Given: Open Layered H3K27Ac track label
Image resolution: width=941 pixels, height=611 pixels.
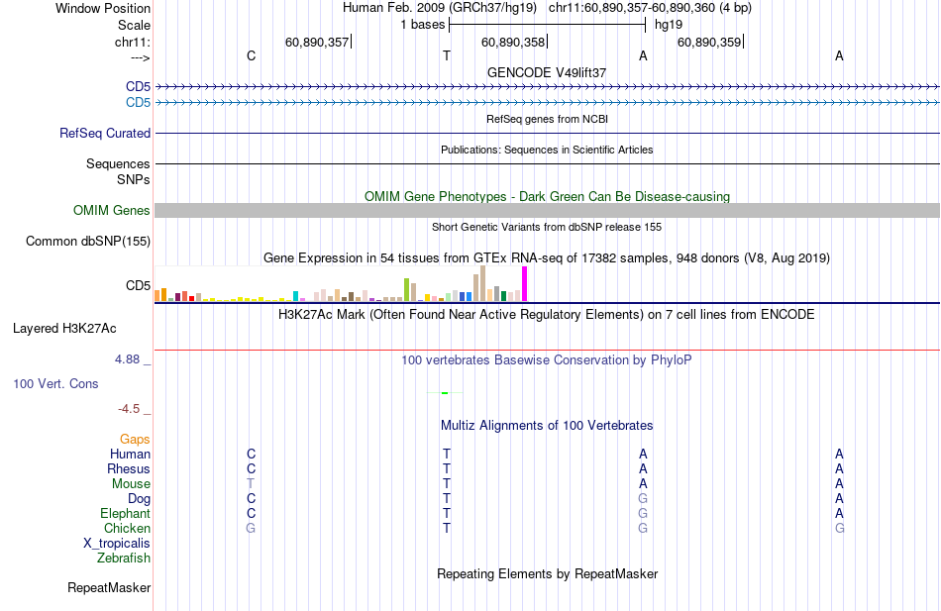Looking at the screenshot, I should click(x=64, y=329).
